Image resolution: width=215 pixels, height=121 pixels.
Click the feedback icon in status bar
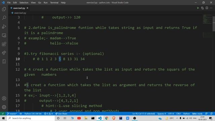(x=206, y=114)
